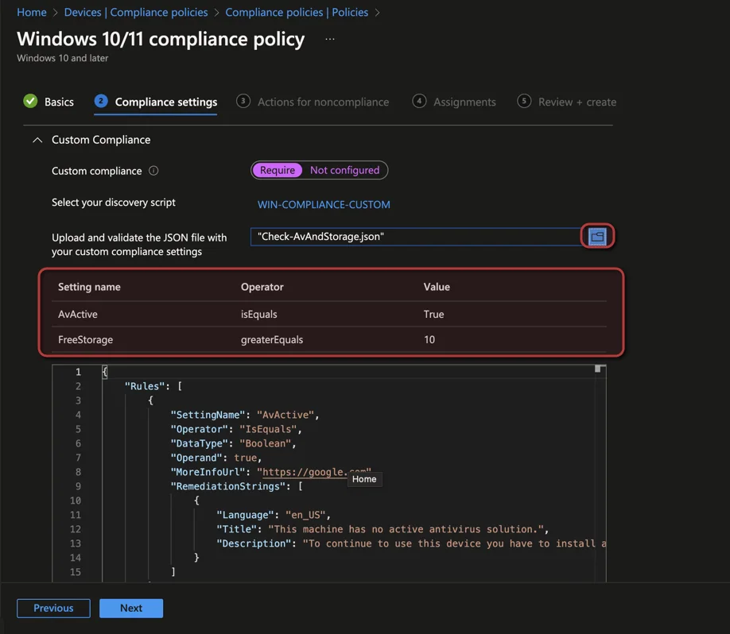Image resolution: width=730 pixels, height=634 pixels.
Task: Click the Windows 10 and later subtitle
Action: coord(62,58)
